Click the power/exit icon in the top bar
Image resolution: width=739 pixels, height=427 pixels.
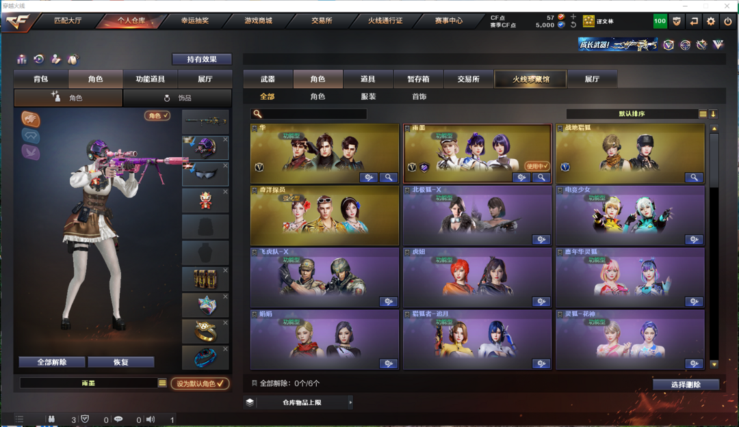click(727, 21)
